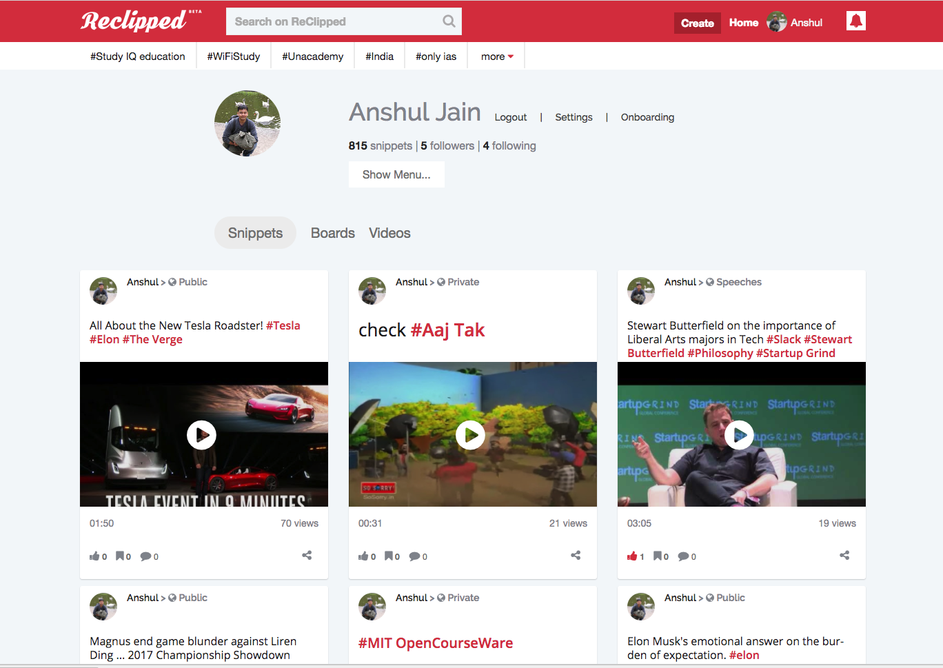The height and width of the screenshot is (668, 943).
Task: Click Magnus end game blunder title
Action: [193, 648]
